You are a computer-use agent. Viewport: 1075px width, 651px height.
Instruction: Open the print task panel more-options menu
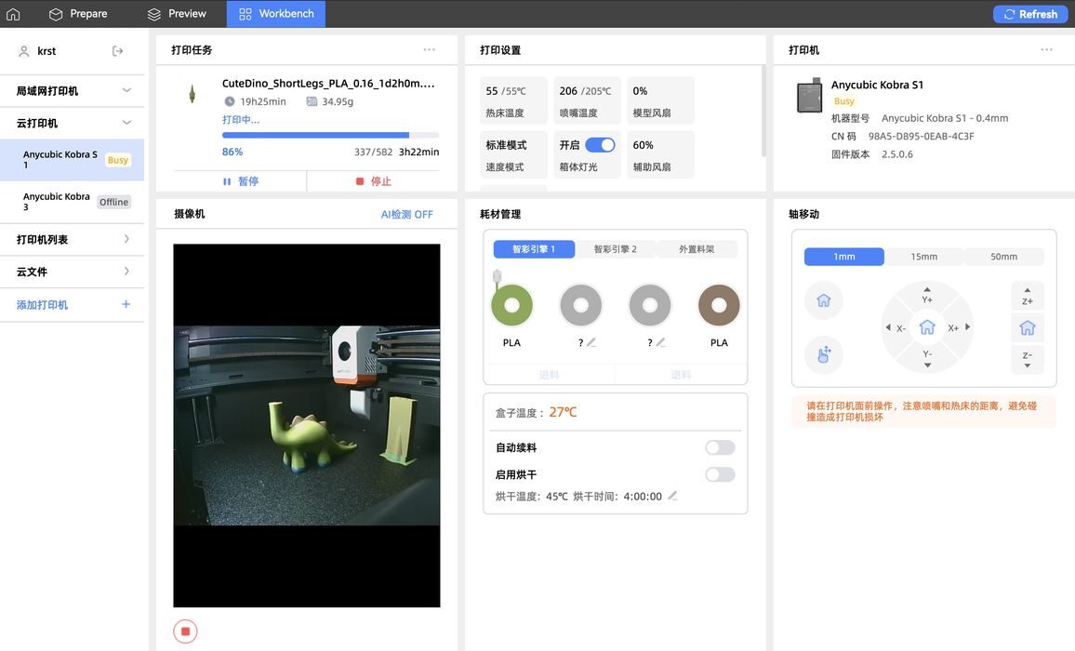click(x=429, y=50)
